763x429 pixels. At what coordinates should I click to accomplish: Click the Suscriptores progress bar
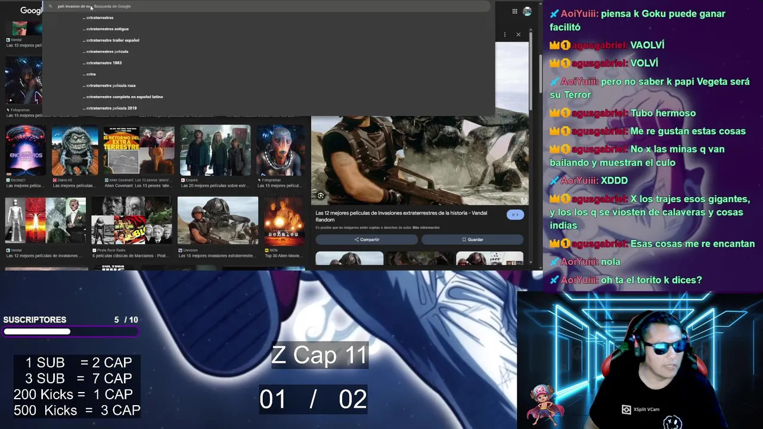point(71,332)
